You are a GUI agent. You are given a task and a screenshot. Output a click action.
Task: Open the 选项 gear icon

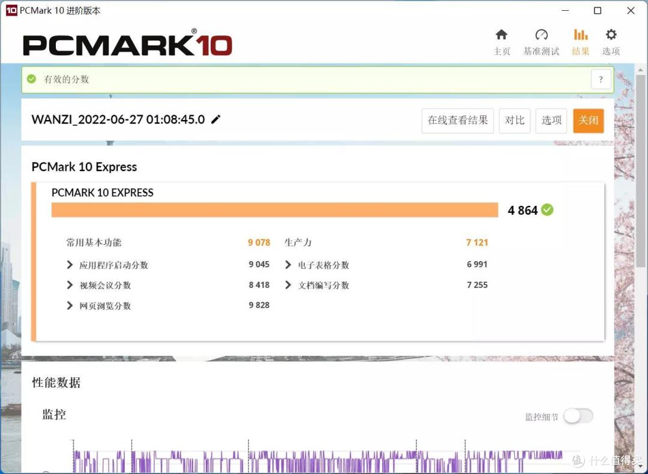(x=611, y=35)
